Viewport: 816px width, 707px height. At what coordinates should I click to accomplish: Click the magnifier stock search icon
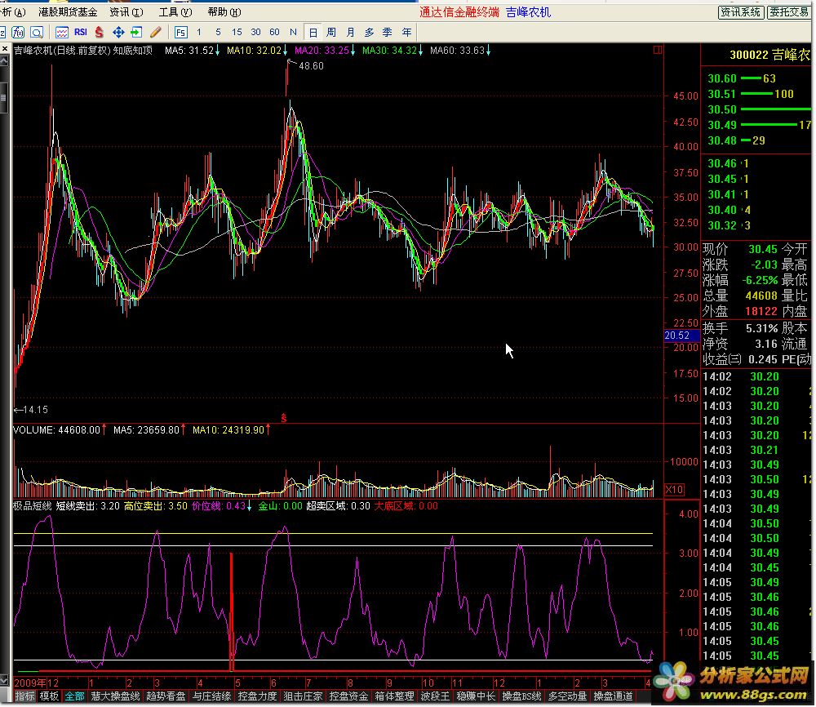pyautogui.click(x=37, y=33)
